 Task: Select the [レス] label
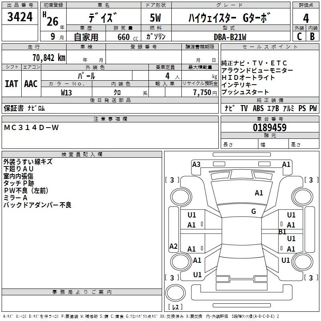(x=175, y=307)
